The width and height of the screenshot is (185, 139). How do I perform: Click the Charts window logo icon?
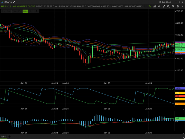point(2,2)
